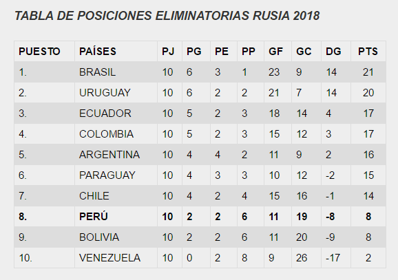Click the table title heading text

(x=167, y=16)
